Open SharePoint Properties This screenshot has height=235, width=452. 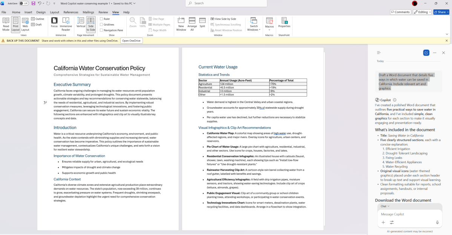point(284,23)
